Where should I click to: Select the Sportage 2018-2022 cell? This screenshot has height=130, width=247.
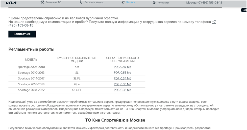pos(31,90)
